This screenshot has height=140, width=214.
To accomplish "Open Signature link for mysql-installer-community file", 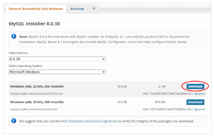I will 199,109.
